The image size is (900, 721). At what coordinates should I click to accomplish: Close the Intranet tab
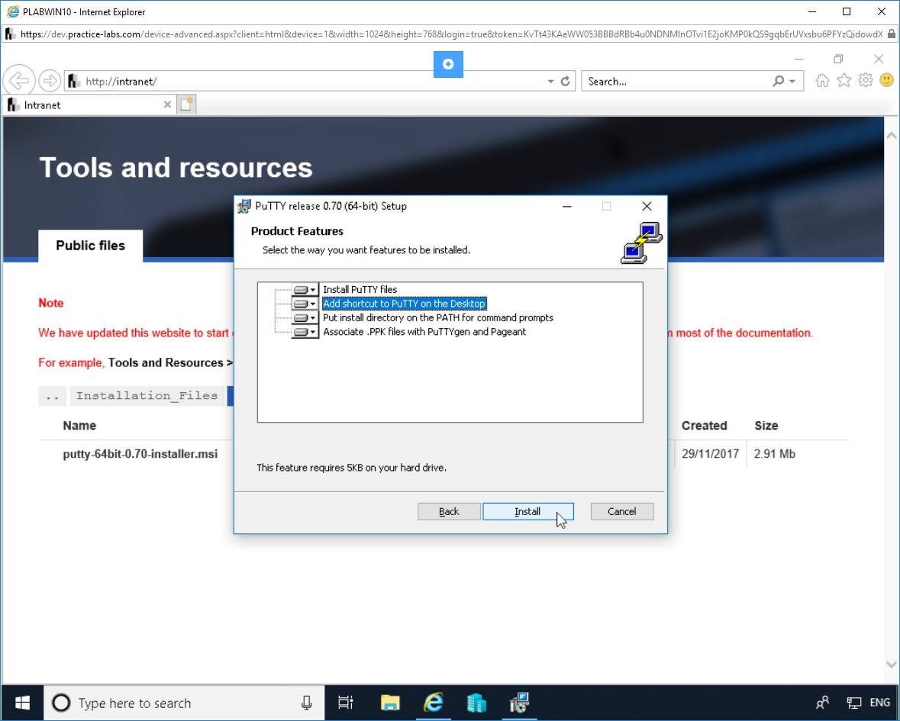(x=167, y=105)
